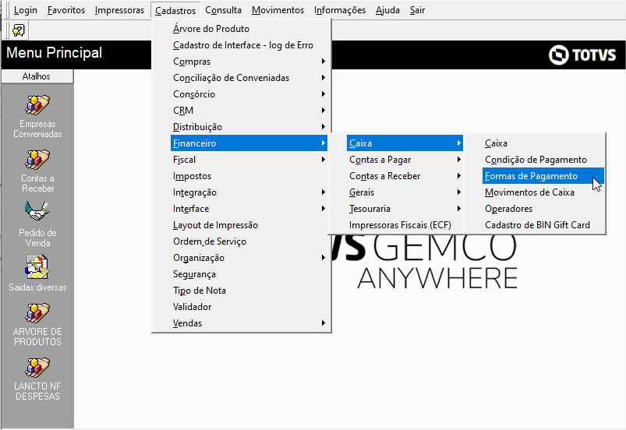This screenshot has height=430, width=626.
Task: Open the Consulta menu
Action: [223, 10]
